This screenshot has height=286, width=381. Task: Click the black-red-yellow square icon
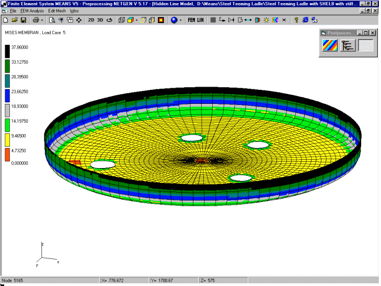161,20
